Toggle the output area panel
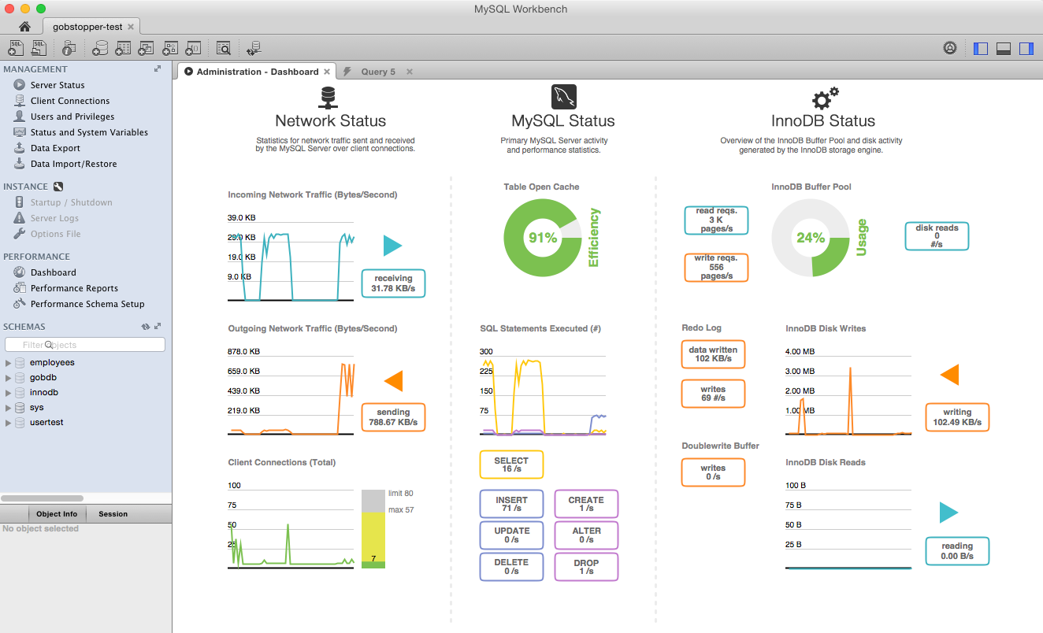The height and width of the screenshot is (633, 1043). point(1003,48)
